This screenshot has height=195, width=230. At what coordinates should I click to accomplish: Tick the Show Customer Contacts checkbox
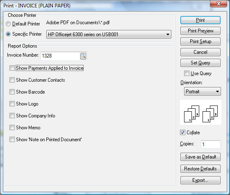(12, 80)
